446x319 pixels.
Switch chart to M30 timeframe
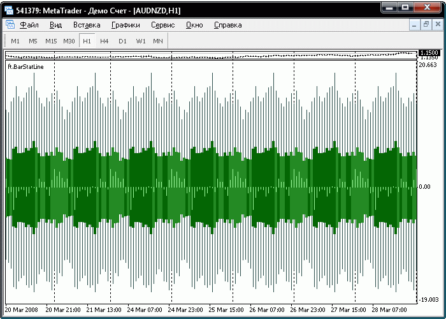coord(69,41)
